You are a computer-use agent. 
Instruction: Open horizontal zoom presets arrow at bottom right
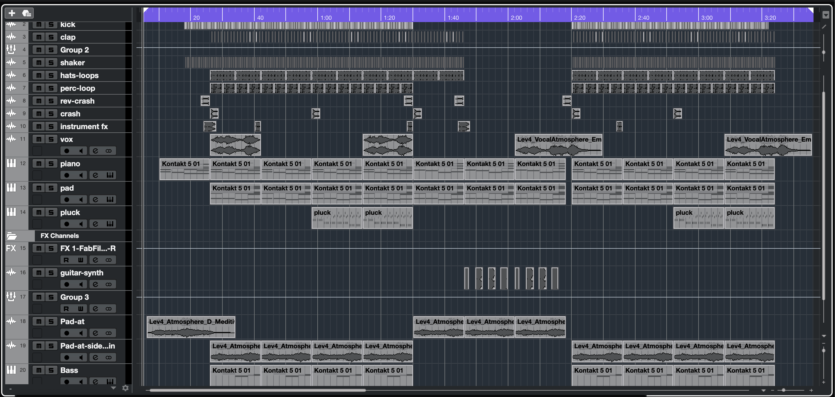point(763,391)
